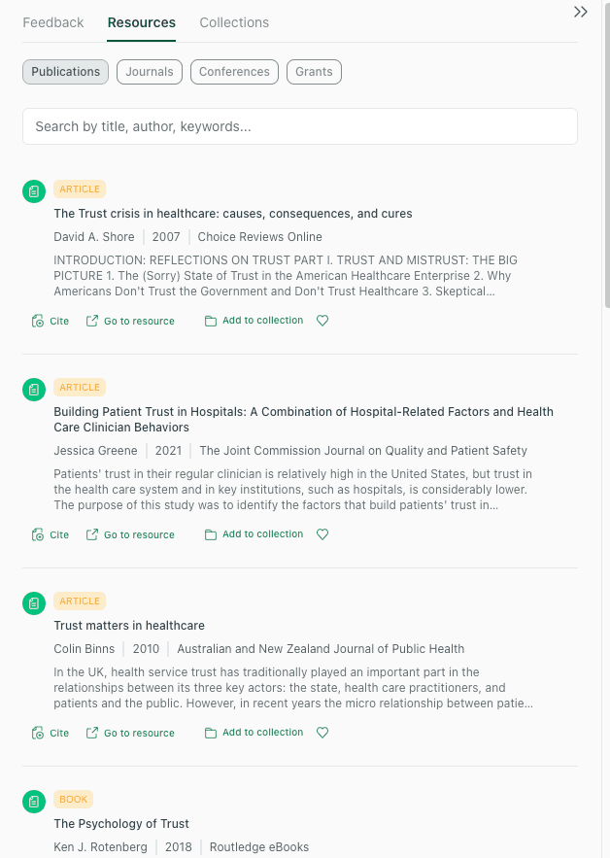
Task: Collapse the panel using the top-right double chevron
Action: coord(581,12)
